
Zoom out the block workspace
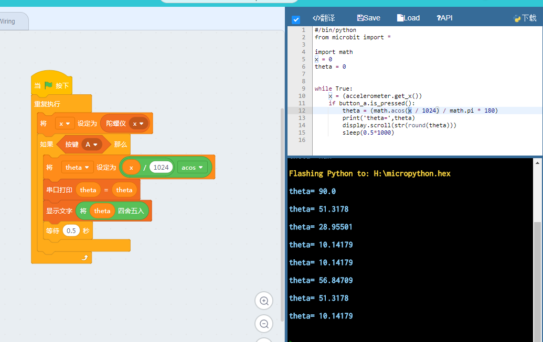pyautogui.click(x=264, y=324)
